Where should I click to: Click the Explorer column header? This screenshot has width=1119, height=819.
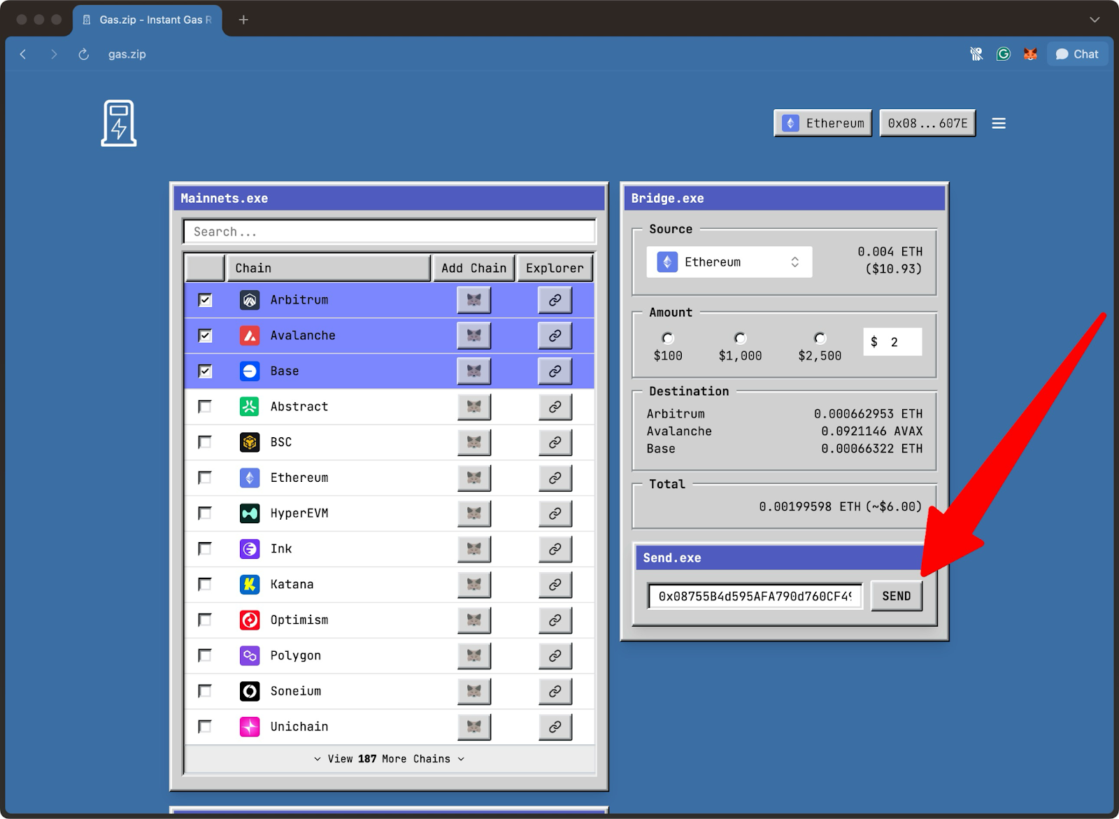[x=555, y=269]
